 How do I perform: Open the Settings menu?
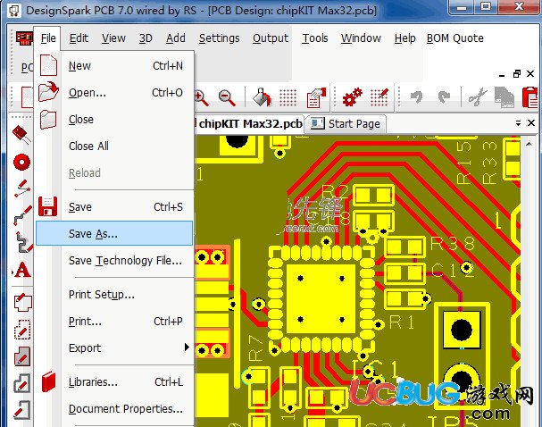(x=219, y=38)
